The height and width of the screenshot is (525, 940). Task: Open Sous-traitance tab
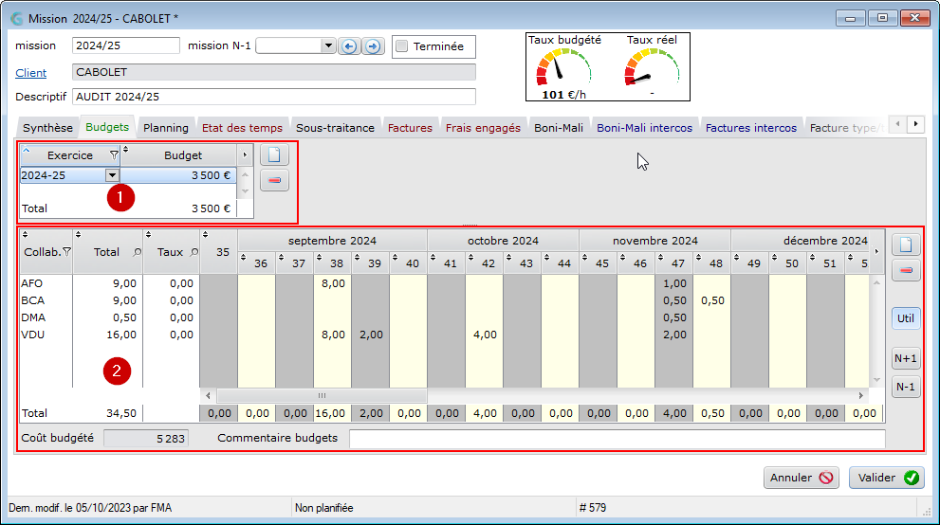(335, 128)
